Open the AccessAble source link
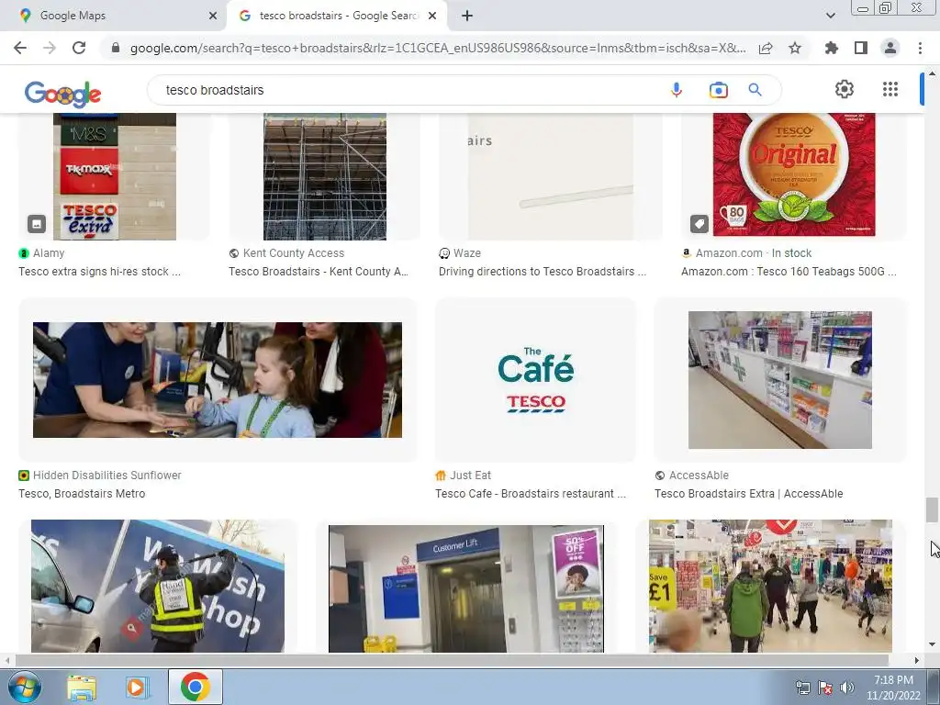The width and height of the screenshot is (940, 705). pyautogui.click(x=692, y=476)
